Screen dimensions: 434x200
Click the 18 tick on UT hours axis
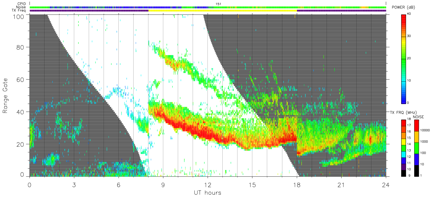tap(297, 184)
